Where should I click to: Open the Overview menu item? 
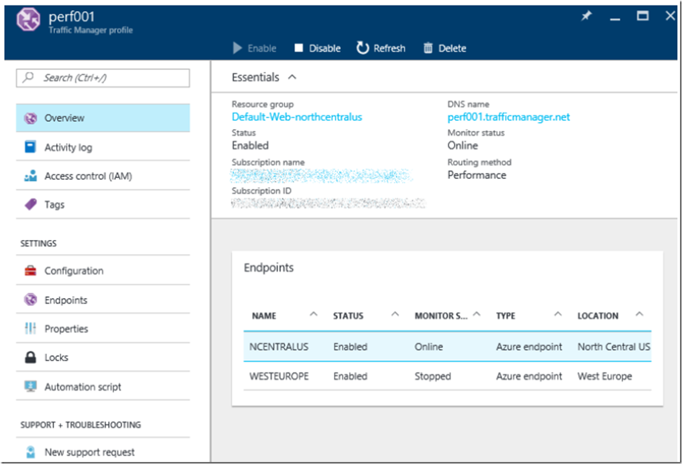point(103,118)
